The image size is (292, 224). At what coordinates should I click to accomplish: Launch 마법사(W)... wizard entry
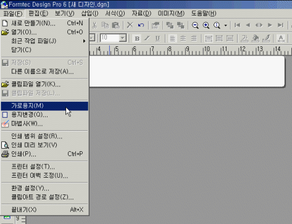44,124
